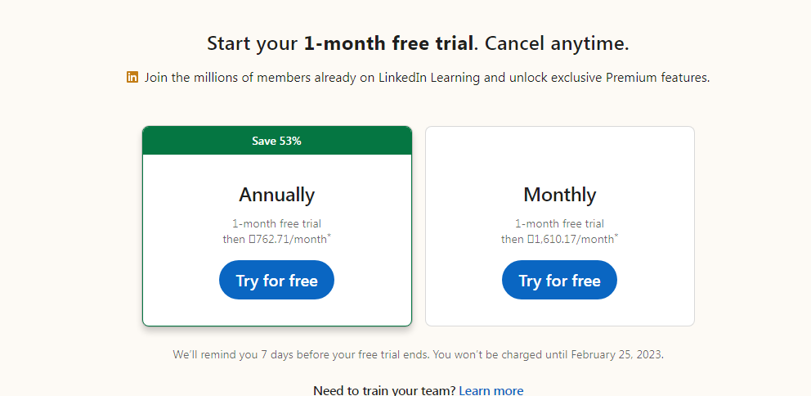
Task: Click the asterisk after the monthly price
Action: click(616, 236)
